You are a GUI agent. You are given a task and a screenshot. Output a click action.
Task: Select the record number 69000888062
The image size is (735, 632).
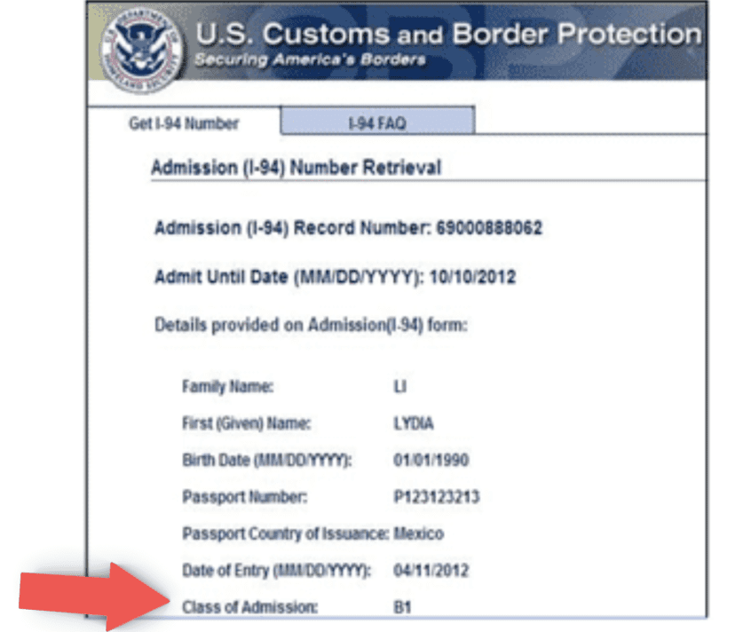click(x=489, y=228)
